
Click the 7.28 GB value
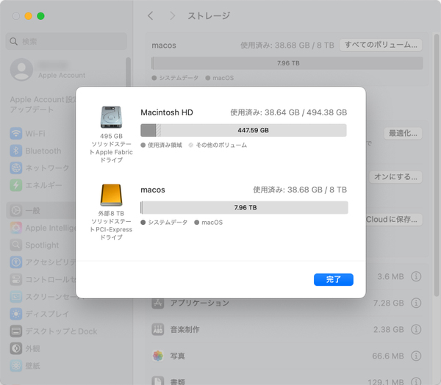pos(388,303)
